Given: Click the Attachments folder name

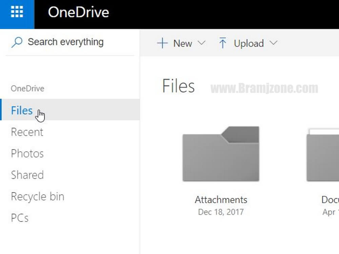Looking at the screenshot, I should (x=221, y=200).
